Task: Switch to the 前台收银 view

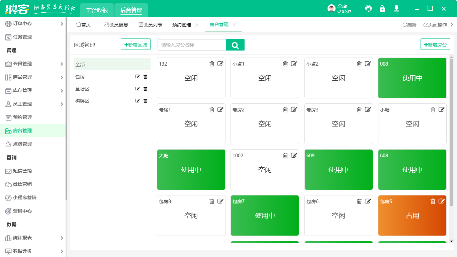Action: point(96,10)
